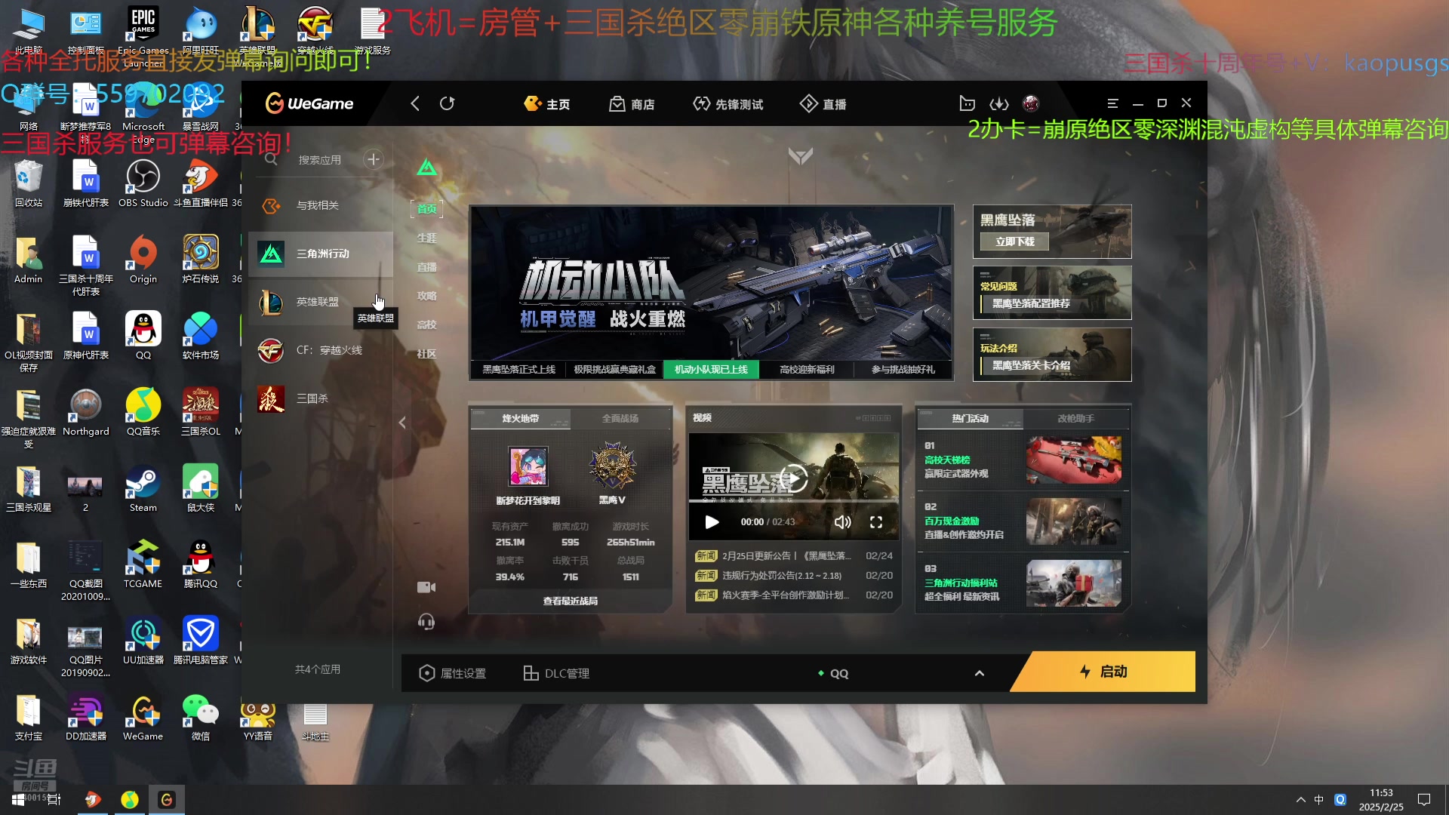Click the 启动 launch button
This screenshot has width=1449, height=815.
1103,672
